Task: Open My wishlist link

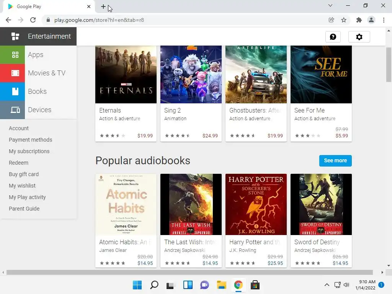Action: 22,186
